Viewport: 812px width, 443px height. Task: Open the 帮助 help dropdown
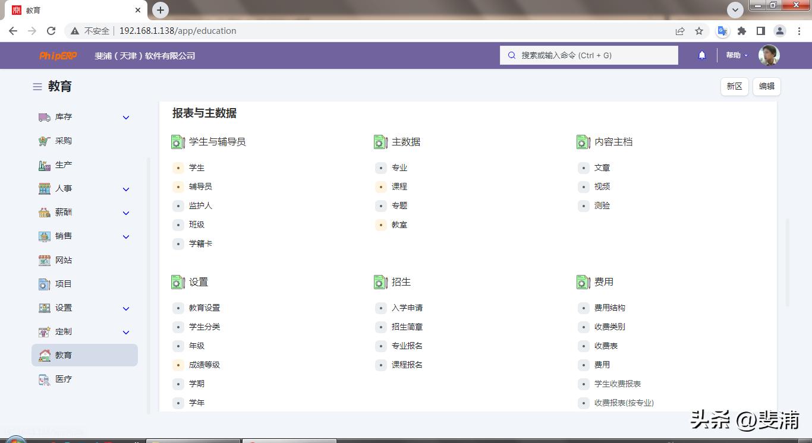(735, 55)
